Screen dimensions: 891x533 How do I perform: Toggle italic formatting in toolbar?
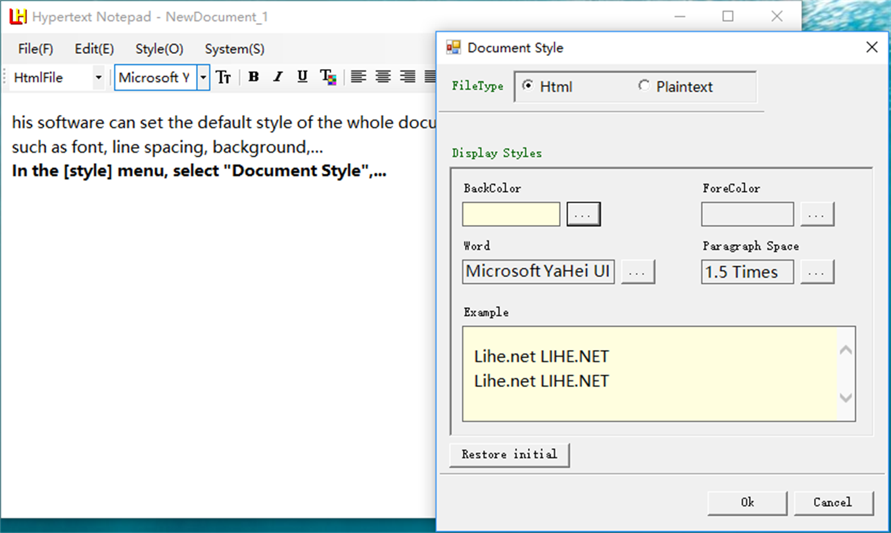point(278,77)
